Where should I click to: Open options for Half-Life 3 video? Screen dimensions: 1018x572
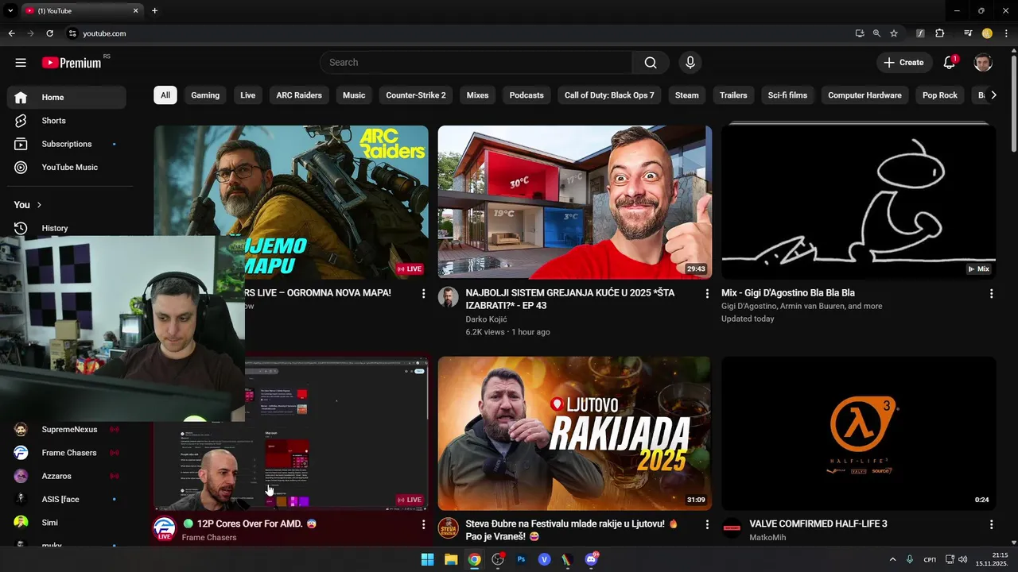[x=991, y=525]
